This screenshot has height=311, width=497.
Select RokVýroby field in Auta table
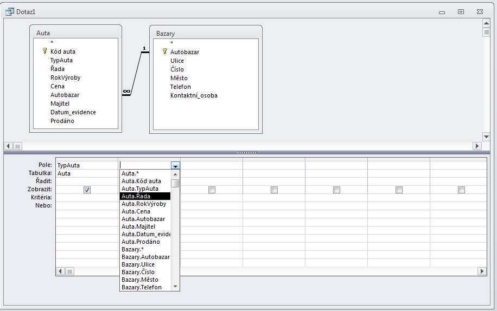pyautogui.click(x=65, y=77)
